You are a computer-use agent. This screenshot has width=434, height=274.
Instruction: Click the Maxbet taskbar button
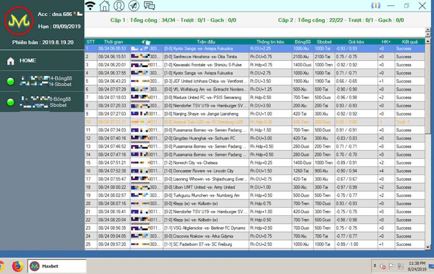click(56, 266)
